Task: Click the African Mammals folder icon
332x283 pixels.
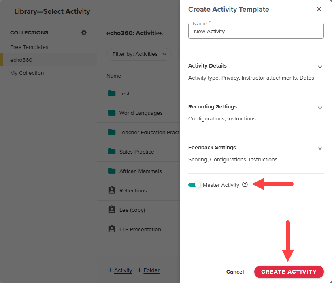Action: (112, 171)
